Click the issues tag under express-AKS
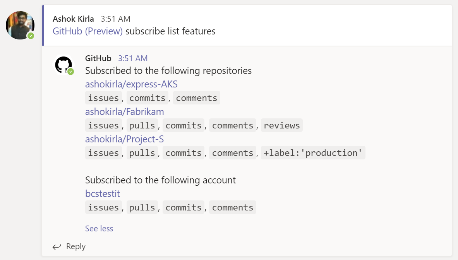Image resolution: width=458 pixels, height=260 pixels. click(103, 98)
